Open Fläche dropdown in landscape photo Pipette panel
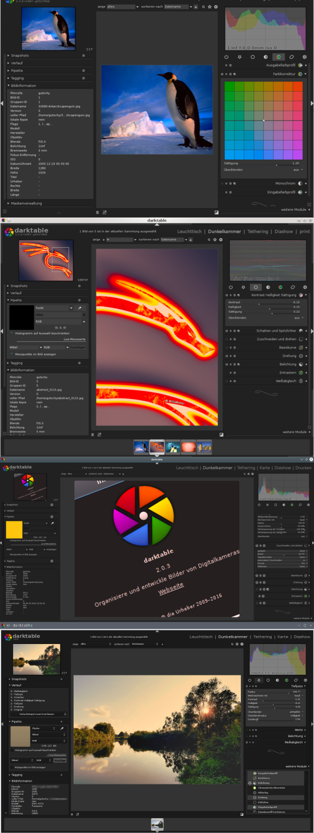The width and height of the screenshot is (314, 833). coord(44,729)
